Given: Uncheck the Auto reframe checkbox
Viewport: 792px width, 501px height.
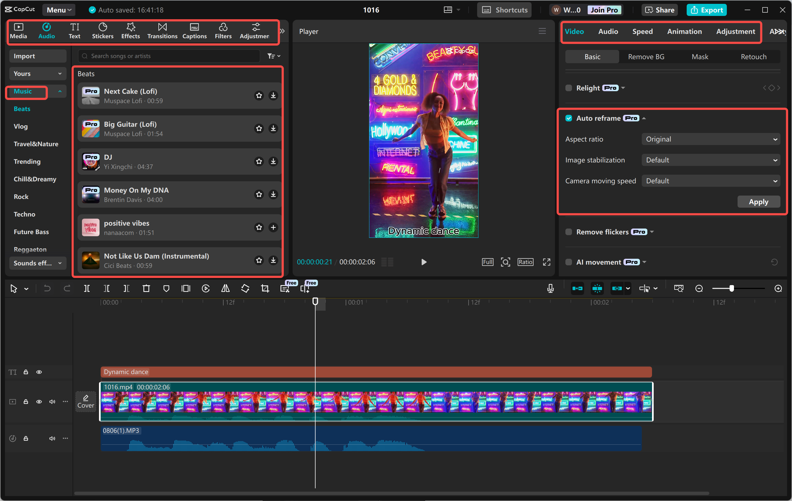Looking at the screenshot, I should point(569,118).
